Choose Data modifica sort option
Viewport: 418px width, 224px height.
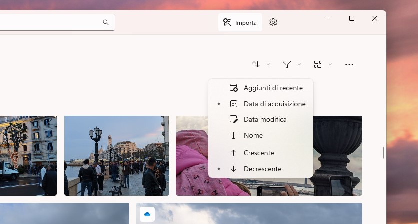click(261, 119)
